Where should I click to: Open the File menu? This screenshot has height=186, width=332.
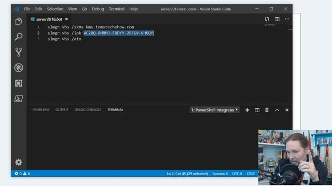click(27, 9)
